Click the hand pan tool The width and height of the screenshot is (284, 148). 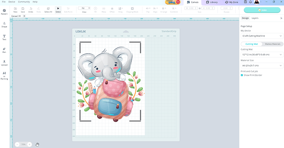click(37, 144)
